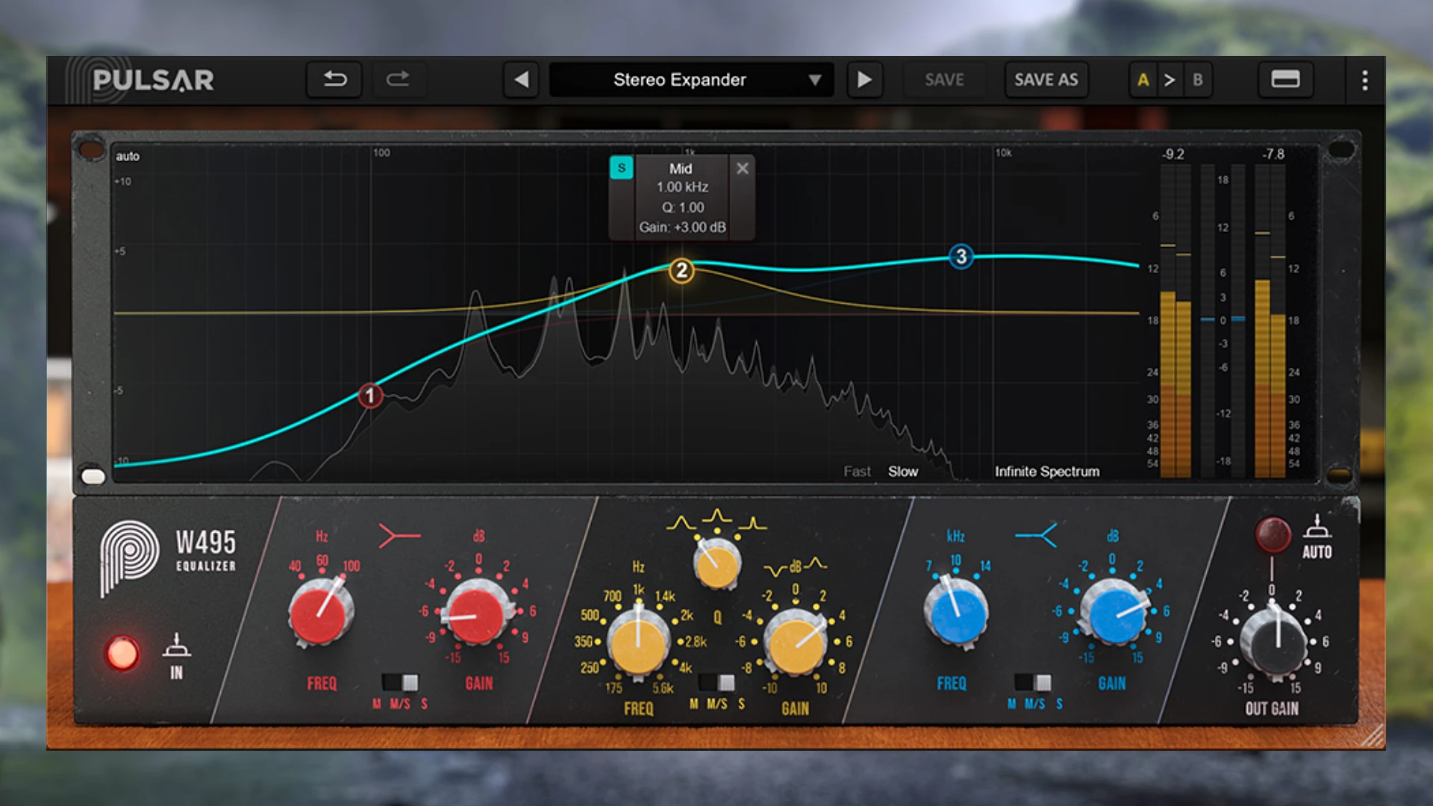Click the SAVE AS button
This screenshot has width=1433, height=806.
click(1046, 79)
